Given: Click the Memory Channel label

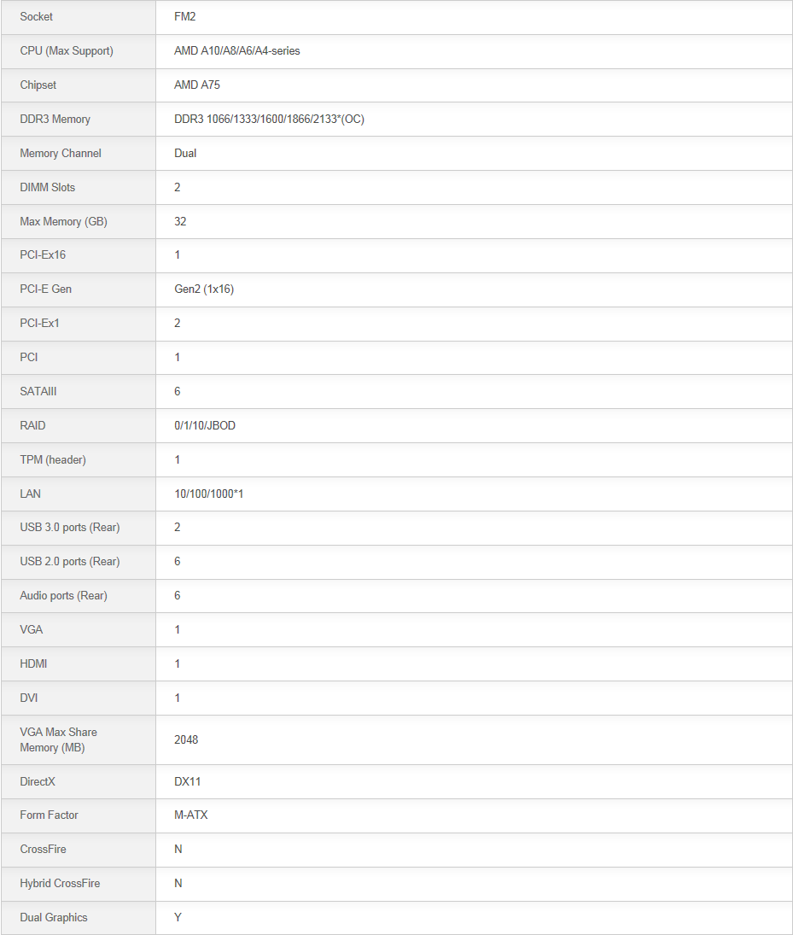Looking at the screenshot, I should (x=61, y=153).
